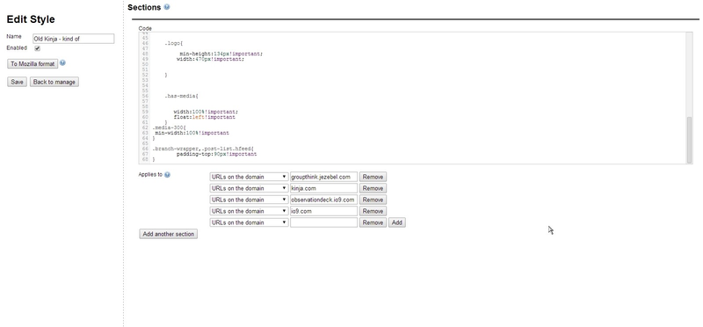Viewport: 703px width, 327px height.
Task: Edit the io9.com domain field
Action: pos(323,211)
